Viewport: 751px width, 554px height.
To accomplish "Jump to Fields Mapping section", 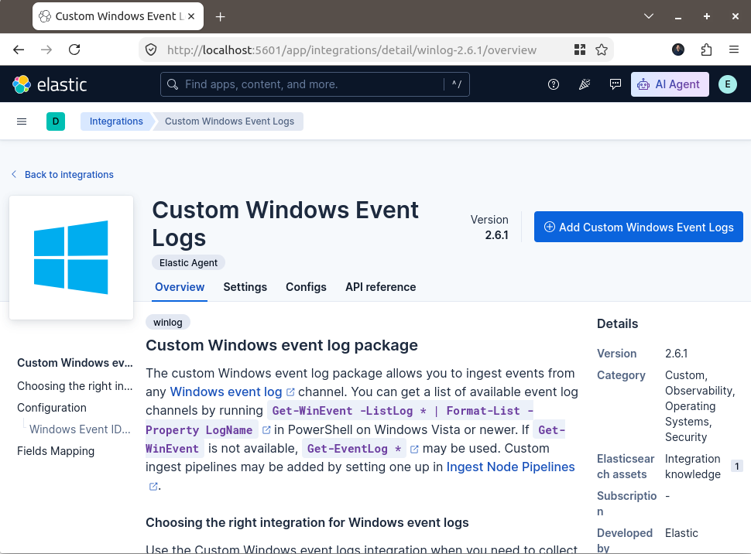I will coord(56,450).
